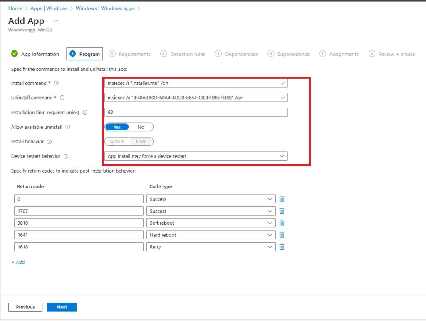Viewport: 426px width, 321px height.
Task: Open info icon for Allow available uninstall
Action: click(x=68, y=127)
